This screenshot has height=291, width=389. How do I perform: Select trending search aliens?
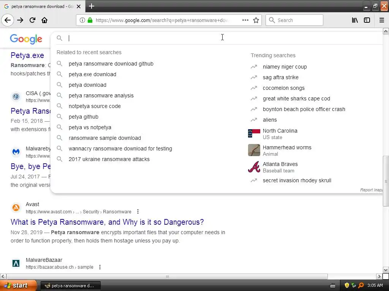tap(270, 120)
